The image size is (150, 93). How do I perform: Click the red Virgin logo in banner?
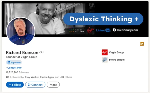click(90, 30)
